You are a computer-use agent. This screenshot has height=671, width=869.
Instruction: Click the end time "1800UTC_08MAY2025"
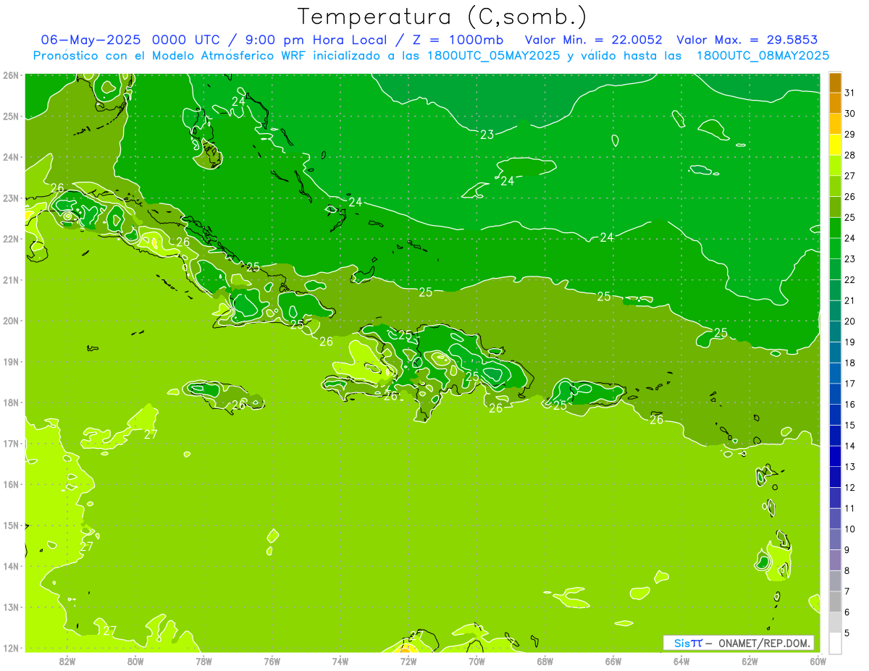[763, 56]
